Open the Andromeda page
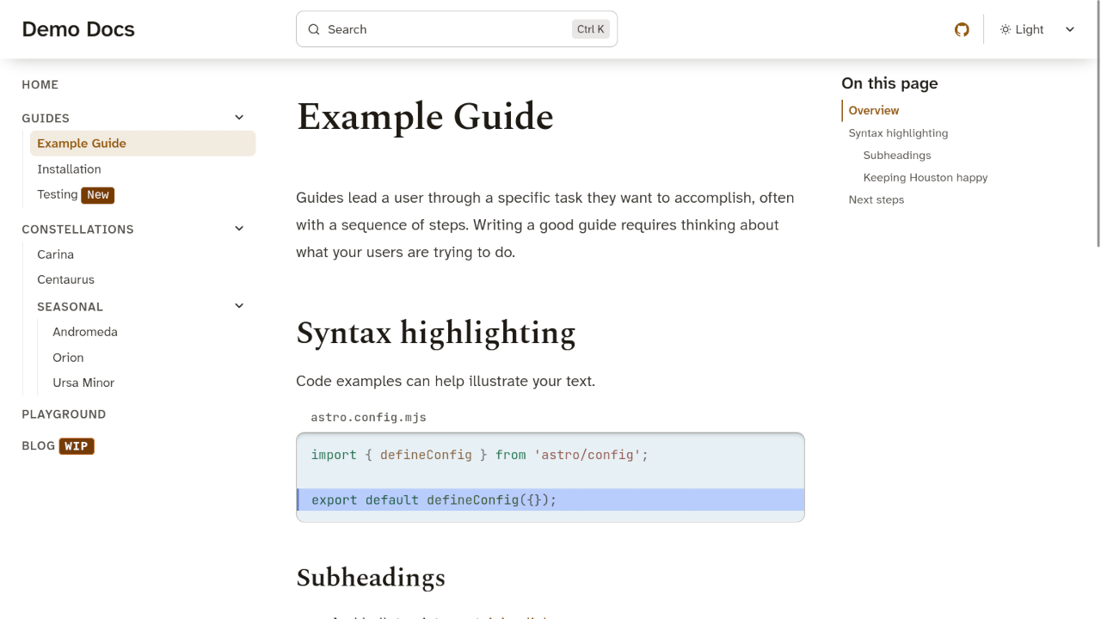The width and height of the screenshot is (1101, 619). [x=85, y=332]
